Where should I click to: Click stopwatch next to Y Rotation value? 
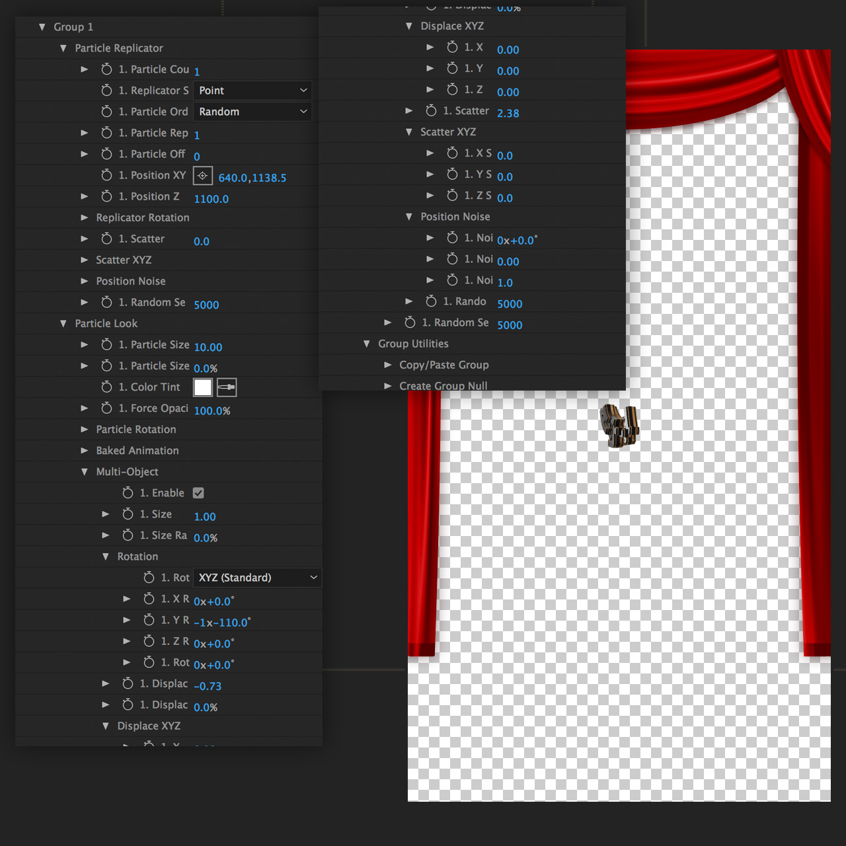click(x=149, y=620)
